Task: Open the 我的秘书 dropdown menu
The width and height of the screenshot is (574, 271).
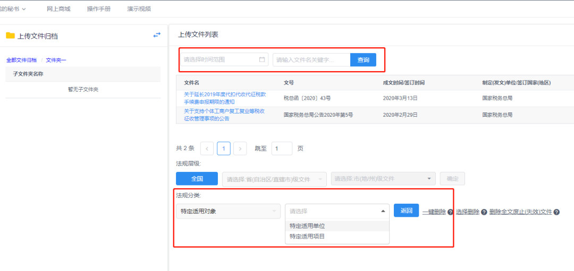Action: point(13,9)
